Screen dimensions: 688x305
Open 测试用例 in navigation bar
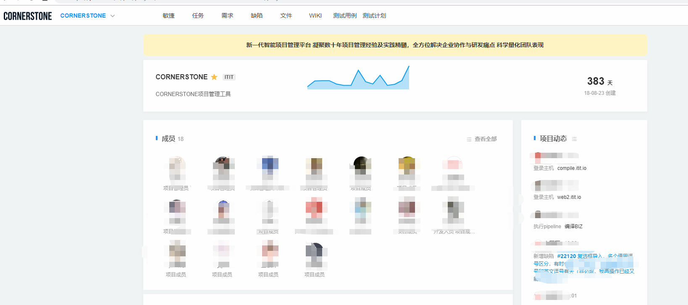[345, 16]
